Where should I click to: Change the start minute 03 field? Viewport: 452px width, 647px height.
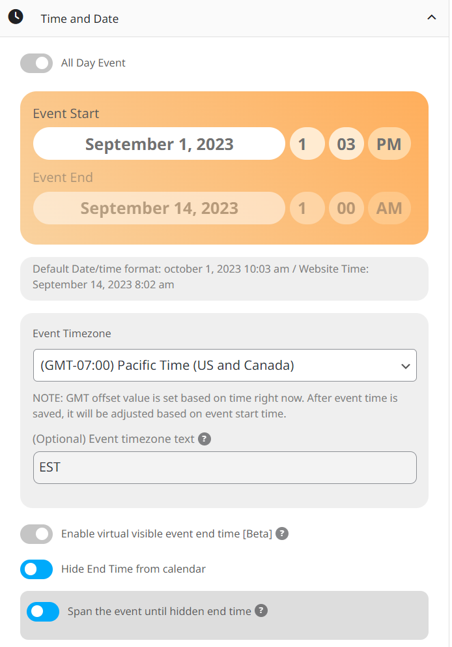[x=346, y=143]
